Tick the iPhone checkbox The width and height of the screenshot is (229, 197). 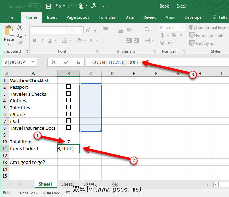(68, 114)
